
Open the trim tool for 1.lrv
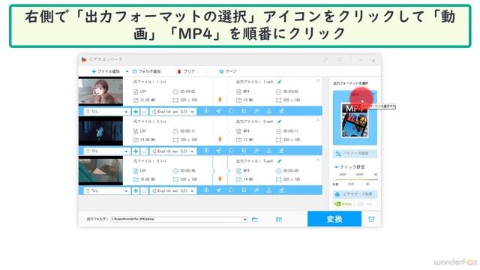(x=218, y=111)
